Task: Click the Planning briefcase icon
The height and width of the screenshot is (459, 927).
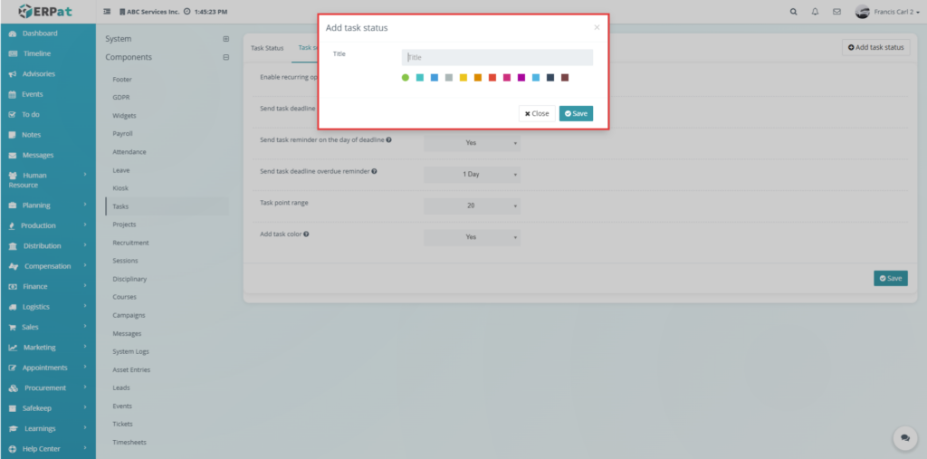Action: [13, 206]
